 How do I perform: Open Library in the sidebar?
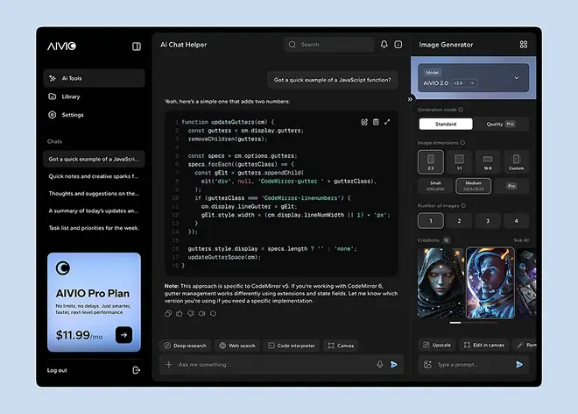point(71,96)
